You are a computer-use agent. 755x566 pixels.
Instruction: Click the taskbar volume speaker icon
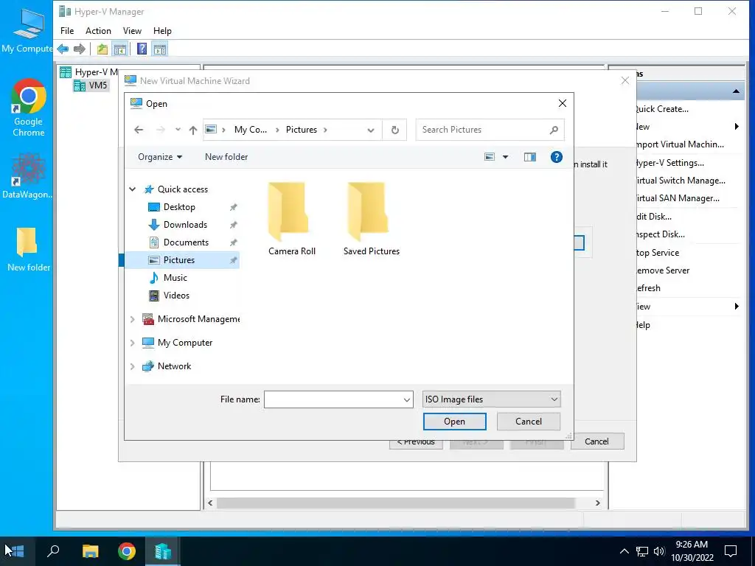tap(659, 551)
